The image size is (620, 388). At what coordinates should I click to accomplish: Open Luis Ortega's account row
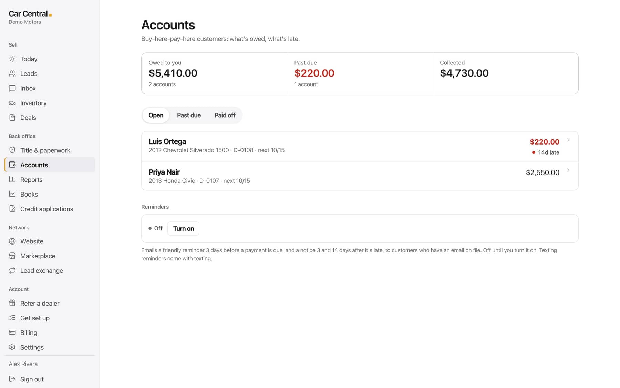[x=360, y=147]
